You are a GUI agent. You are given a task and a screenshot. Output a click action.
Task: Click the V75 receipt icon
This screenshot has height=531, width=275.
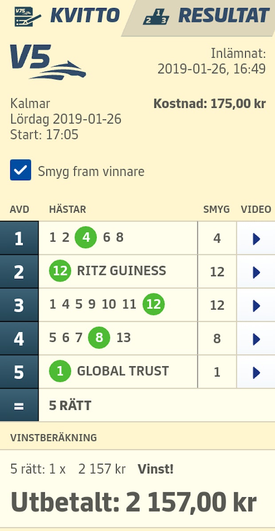click(x=27, y=16)
